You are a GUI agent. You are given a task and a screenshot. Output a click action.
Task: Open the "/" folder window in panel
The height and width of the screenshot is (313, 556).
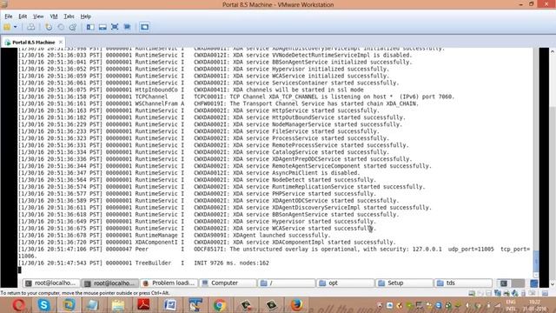coord(287,283)
